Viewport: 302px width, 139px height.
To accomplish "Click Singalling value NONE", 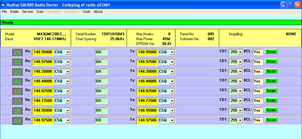I will click(x=291, y=34).
